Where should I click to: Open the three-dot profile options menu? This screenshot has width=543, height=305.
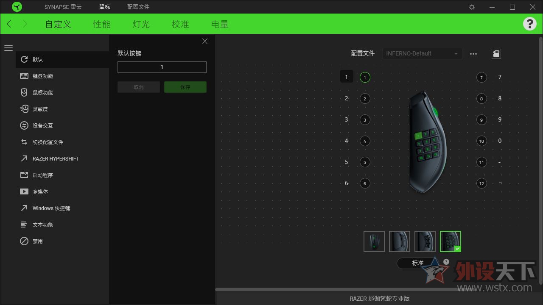click(473, 54)
